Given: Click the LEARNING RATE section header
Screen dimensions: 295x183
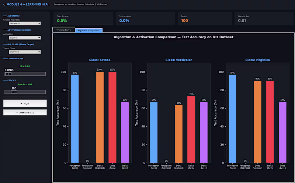Looking at the screenshot, I should click(x=15, y=59).
